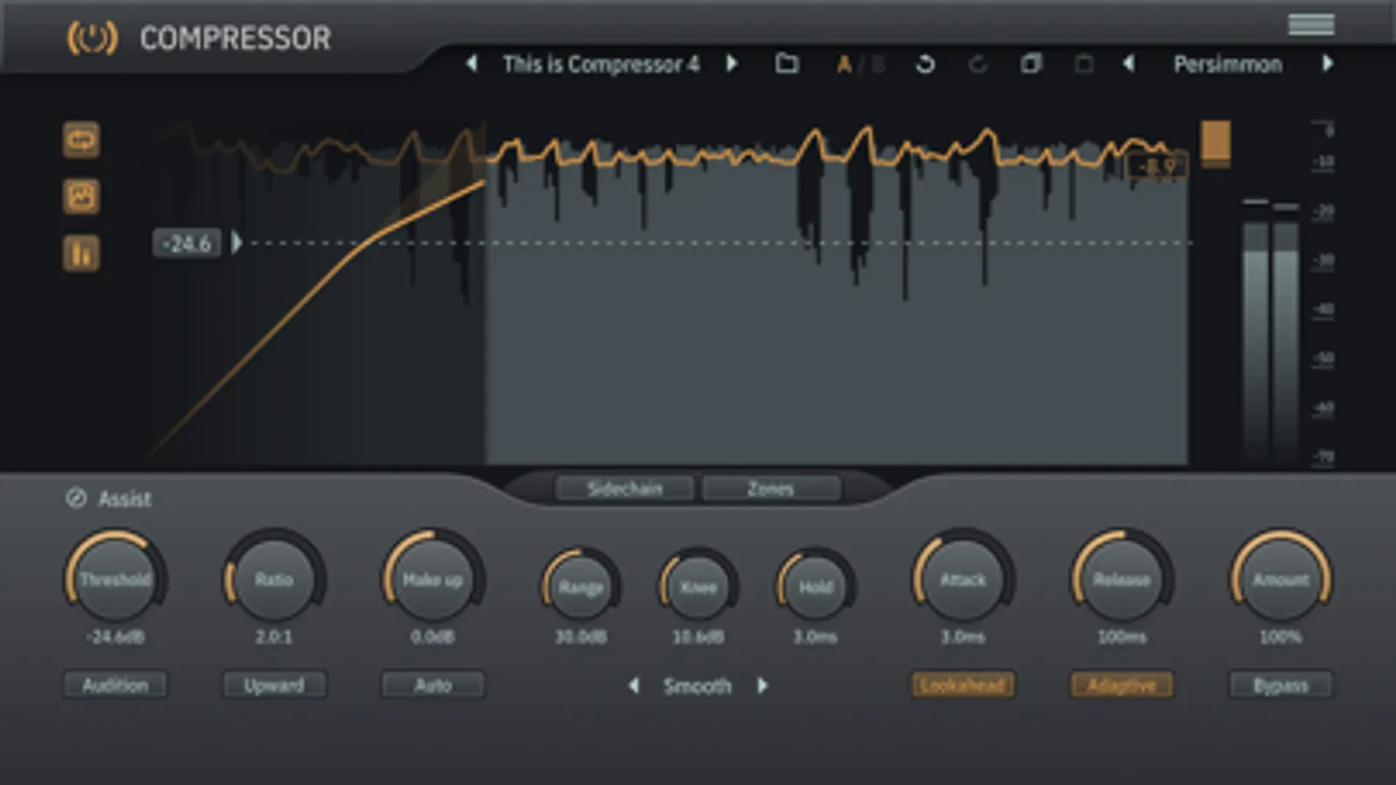The width and height of the screenshot is (1396, 785).
Task: Open the preset folder browser icon
Action: tap(787, 64)
